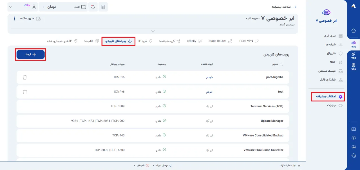Expand the نوار عملیات آزاد operations bar
The height and width of the screenshot is (170, 360).
pyautogui.click(x=299, y=166)
